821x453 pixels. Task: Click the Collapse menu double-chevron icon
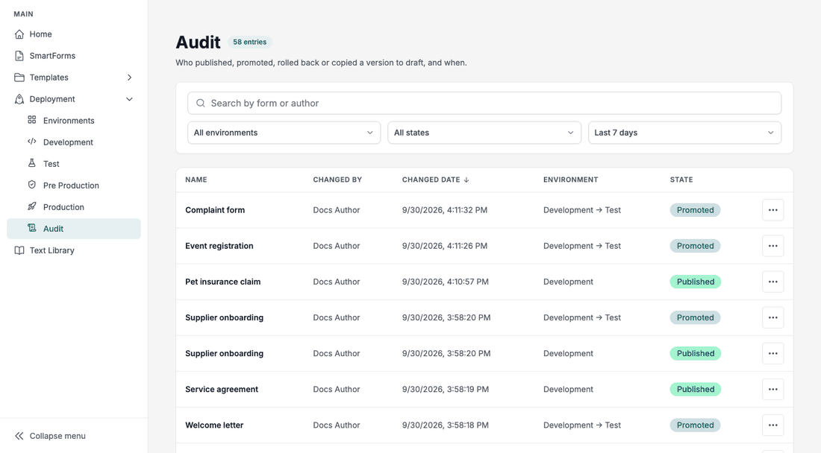point(19,436)
